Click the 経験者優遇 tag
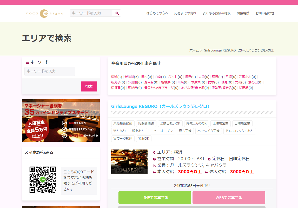The height and width of the screenshot is (208, 298). (x=146, y=123)
